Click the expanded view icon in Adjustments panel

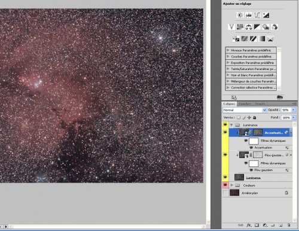[234, 98]
